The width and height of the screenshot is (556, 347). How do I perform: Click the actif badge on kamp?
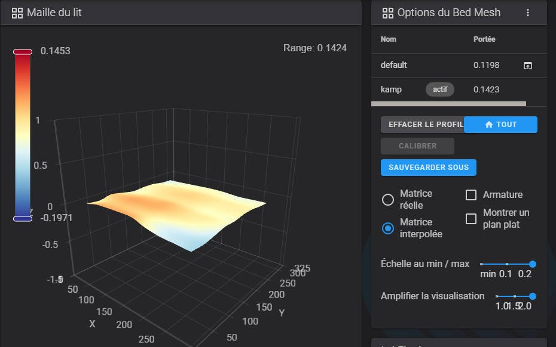tap(439, 89)
